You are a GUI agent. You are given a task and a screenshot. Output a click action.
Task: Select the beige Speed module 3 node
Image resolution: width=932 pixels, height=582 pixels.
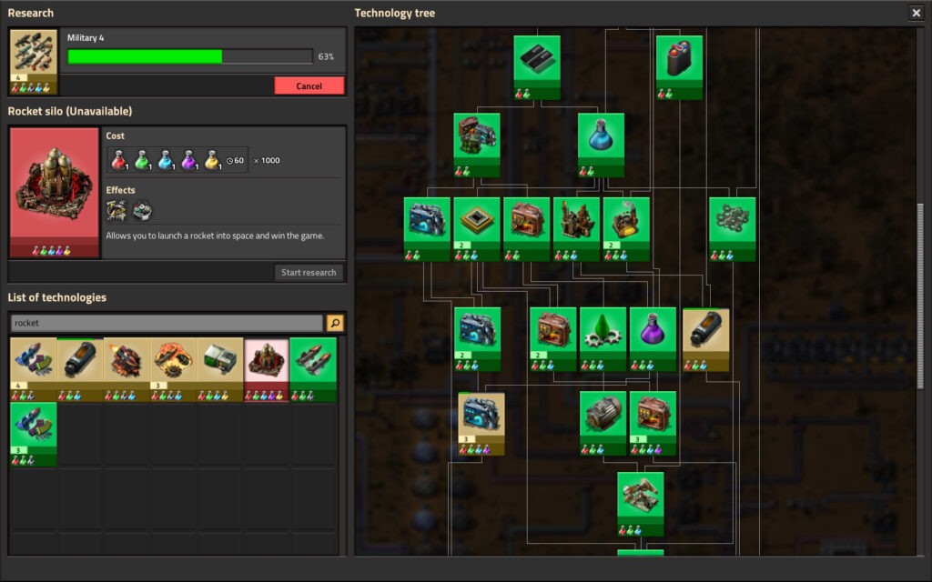pos(481,418)
